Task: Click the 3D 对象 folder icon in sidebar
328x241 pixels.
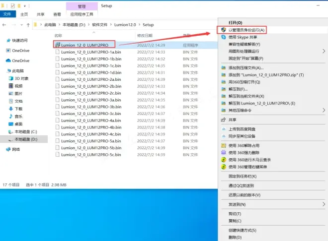Action: click(10, 78)
